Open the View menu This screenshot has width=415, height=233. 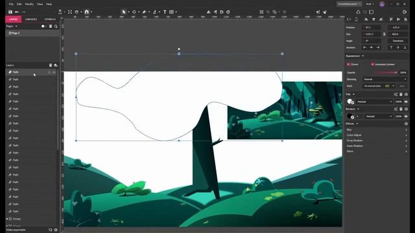point(40,5)
